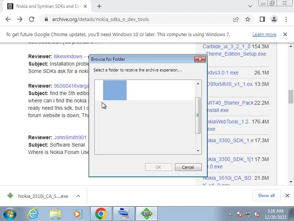
Task: Click file list scroll down arrow
Action: pos(291,182)
